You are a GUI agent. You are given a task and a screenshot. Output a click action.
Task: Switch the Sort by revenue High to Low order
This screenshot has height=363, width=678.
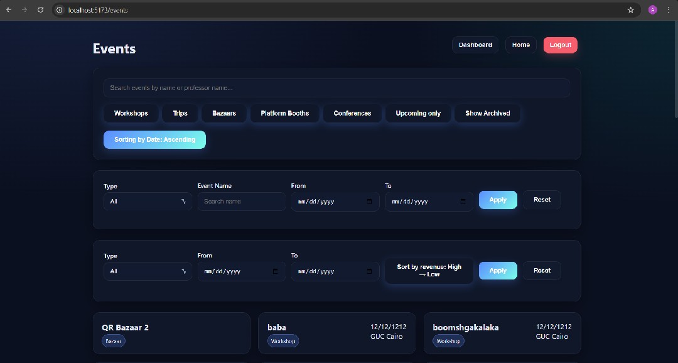[429, 271]
